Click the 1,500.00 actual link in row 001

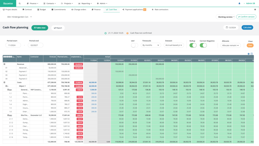coord(93,90)
